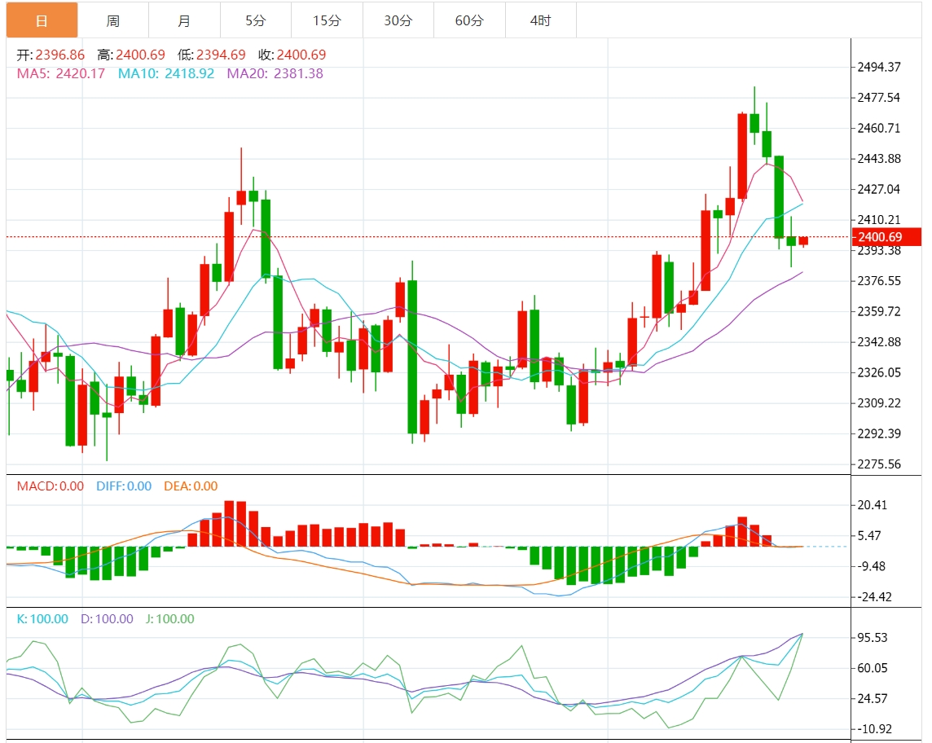Click the D: 100.00 indicator label
The image size is (932, 743).
tap(107, 619)
